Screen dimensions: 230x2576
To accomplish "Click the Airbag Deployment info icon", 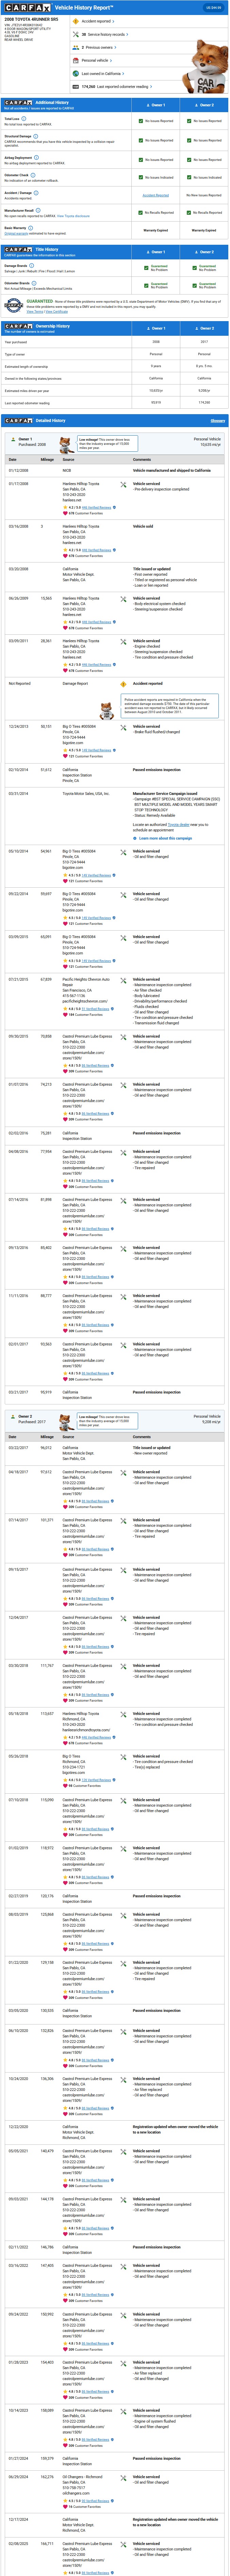I will 36,157.
